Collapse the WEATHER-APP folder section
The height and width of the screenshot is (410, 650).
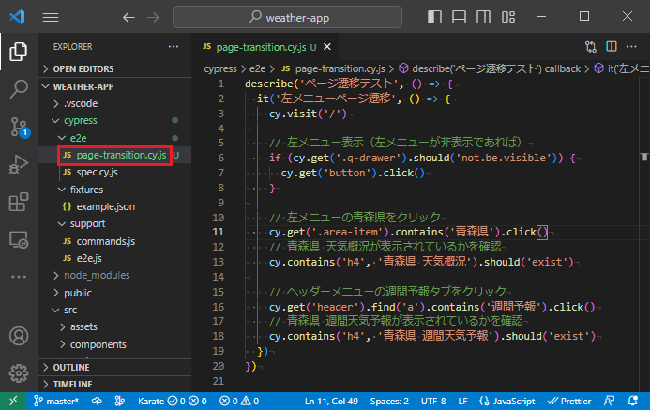[x=114, y=86]
